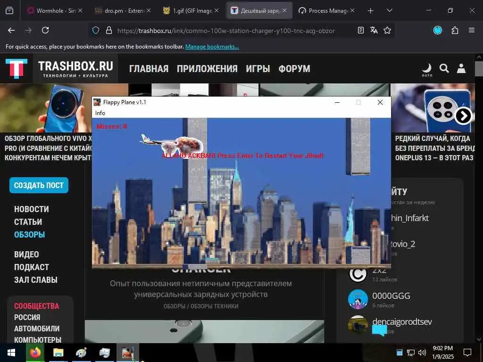The image size is (483, 362).
Task: Click the browser forward arrow
Action: click(28, 30)
